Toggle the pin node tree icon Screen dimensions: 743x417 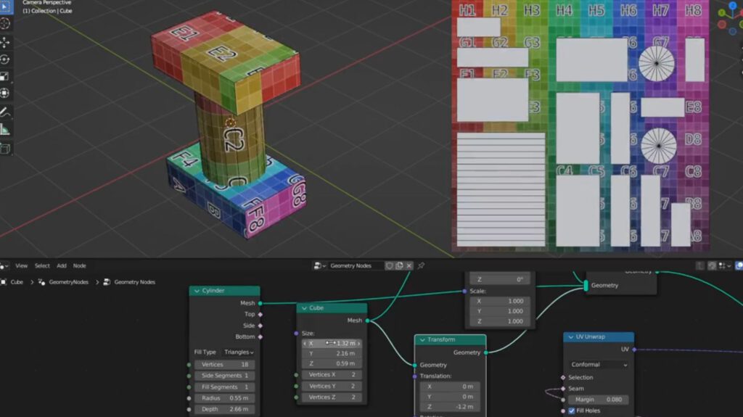click(421, 266)
